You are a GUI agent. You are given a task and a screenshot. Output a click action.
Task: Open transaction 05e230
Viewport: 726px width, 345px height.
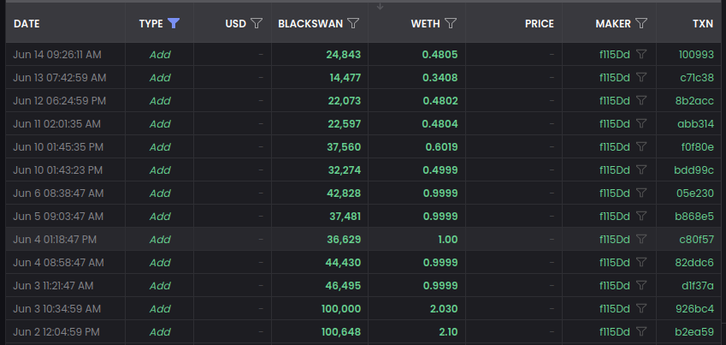695,193
